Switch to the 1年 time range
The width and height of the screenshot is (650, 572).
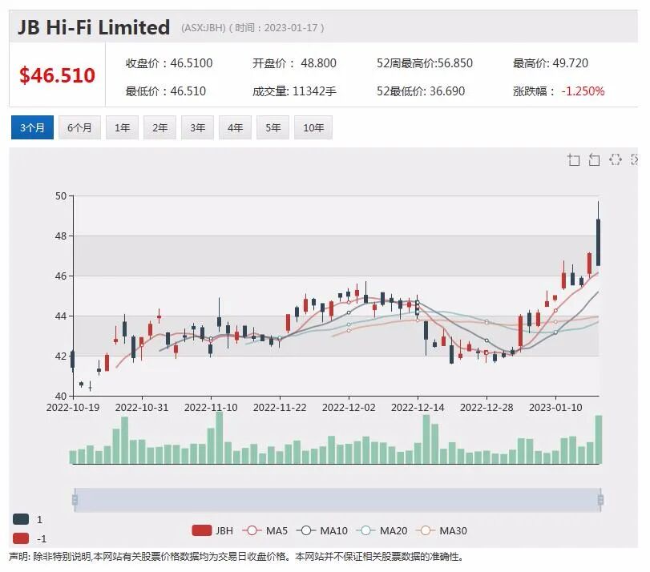coord(123,127)
